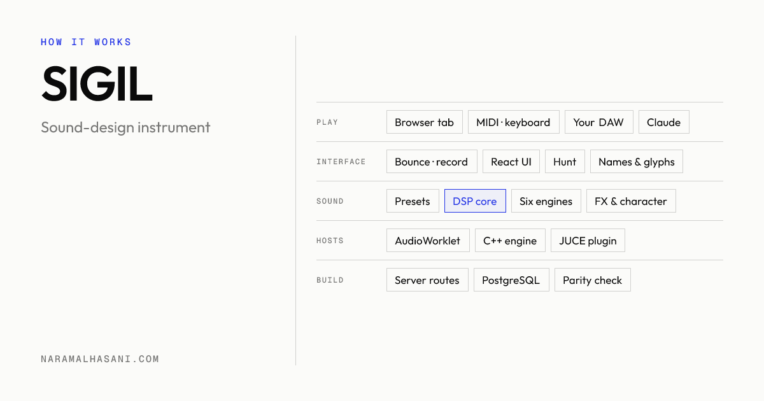Click the PLAY row label
764x401 pixels.
327,122
